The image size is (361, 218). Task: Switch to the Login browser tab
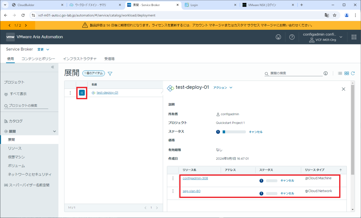click(x=210, y=5)
